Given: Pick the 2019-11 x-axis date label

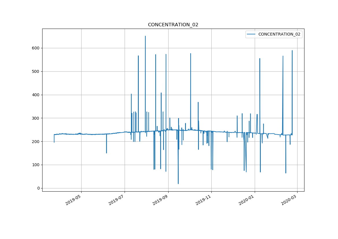Looking at the screenshot, I should tap(204, 200).
